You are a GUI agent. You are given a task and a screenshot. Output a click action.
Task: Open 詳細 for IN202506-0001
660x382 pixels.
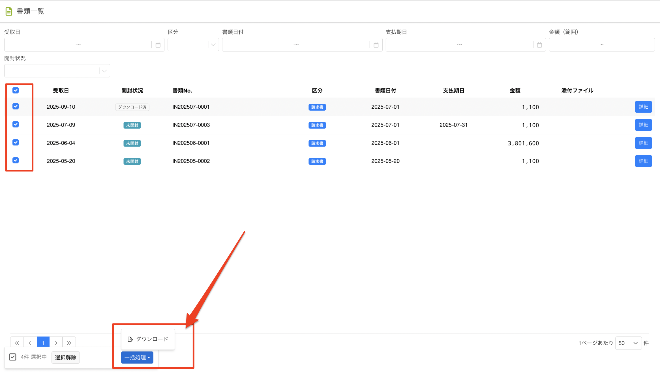pos(643,143)
